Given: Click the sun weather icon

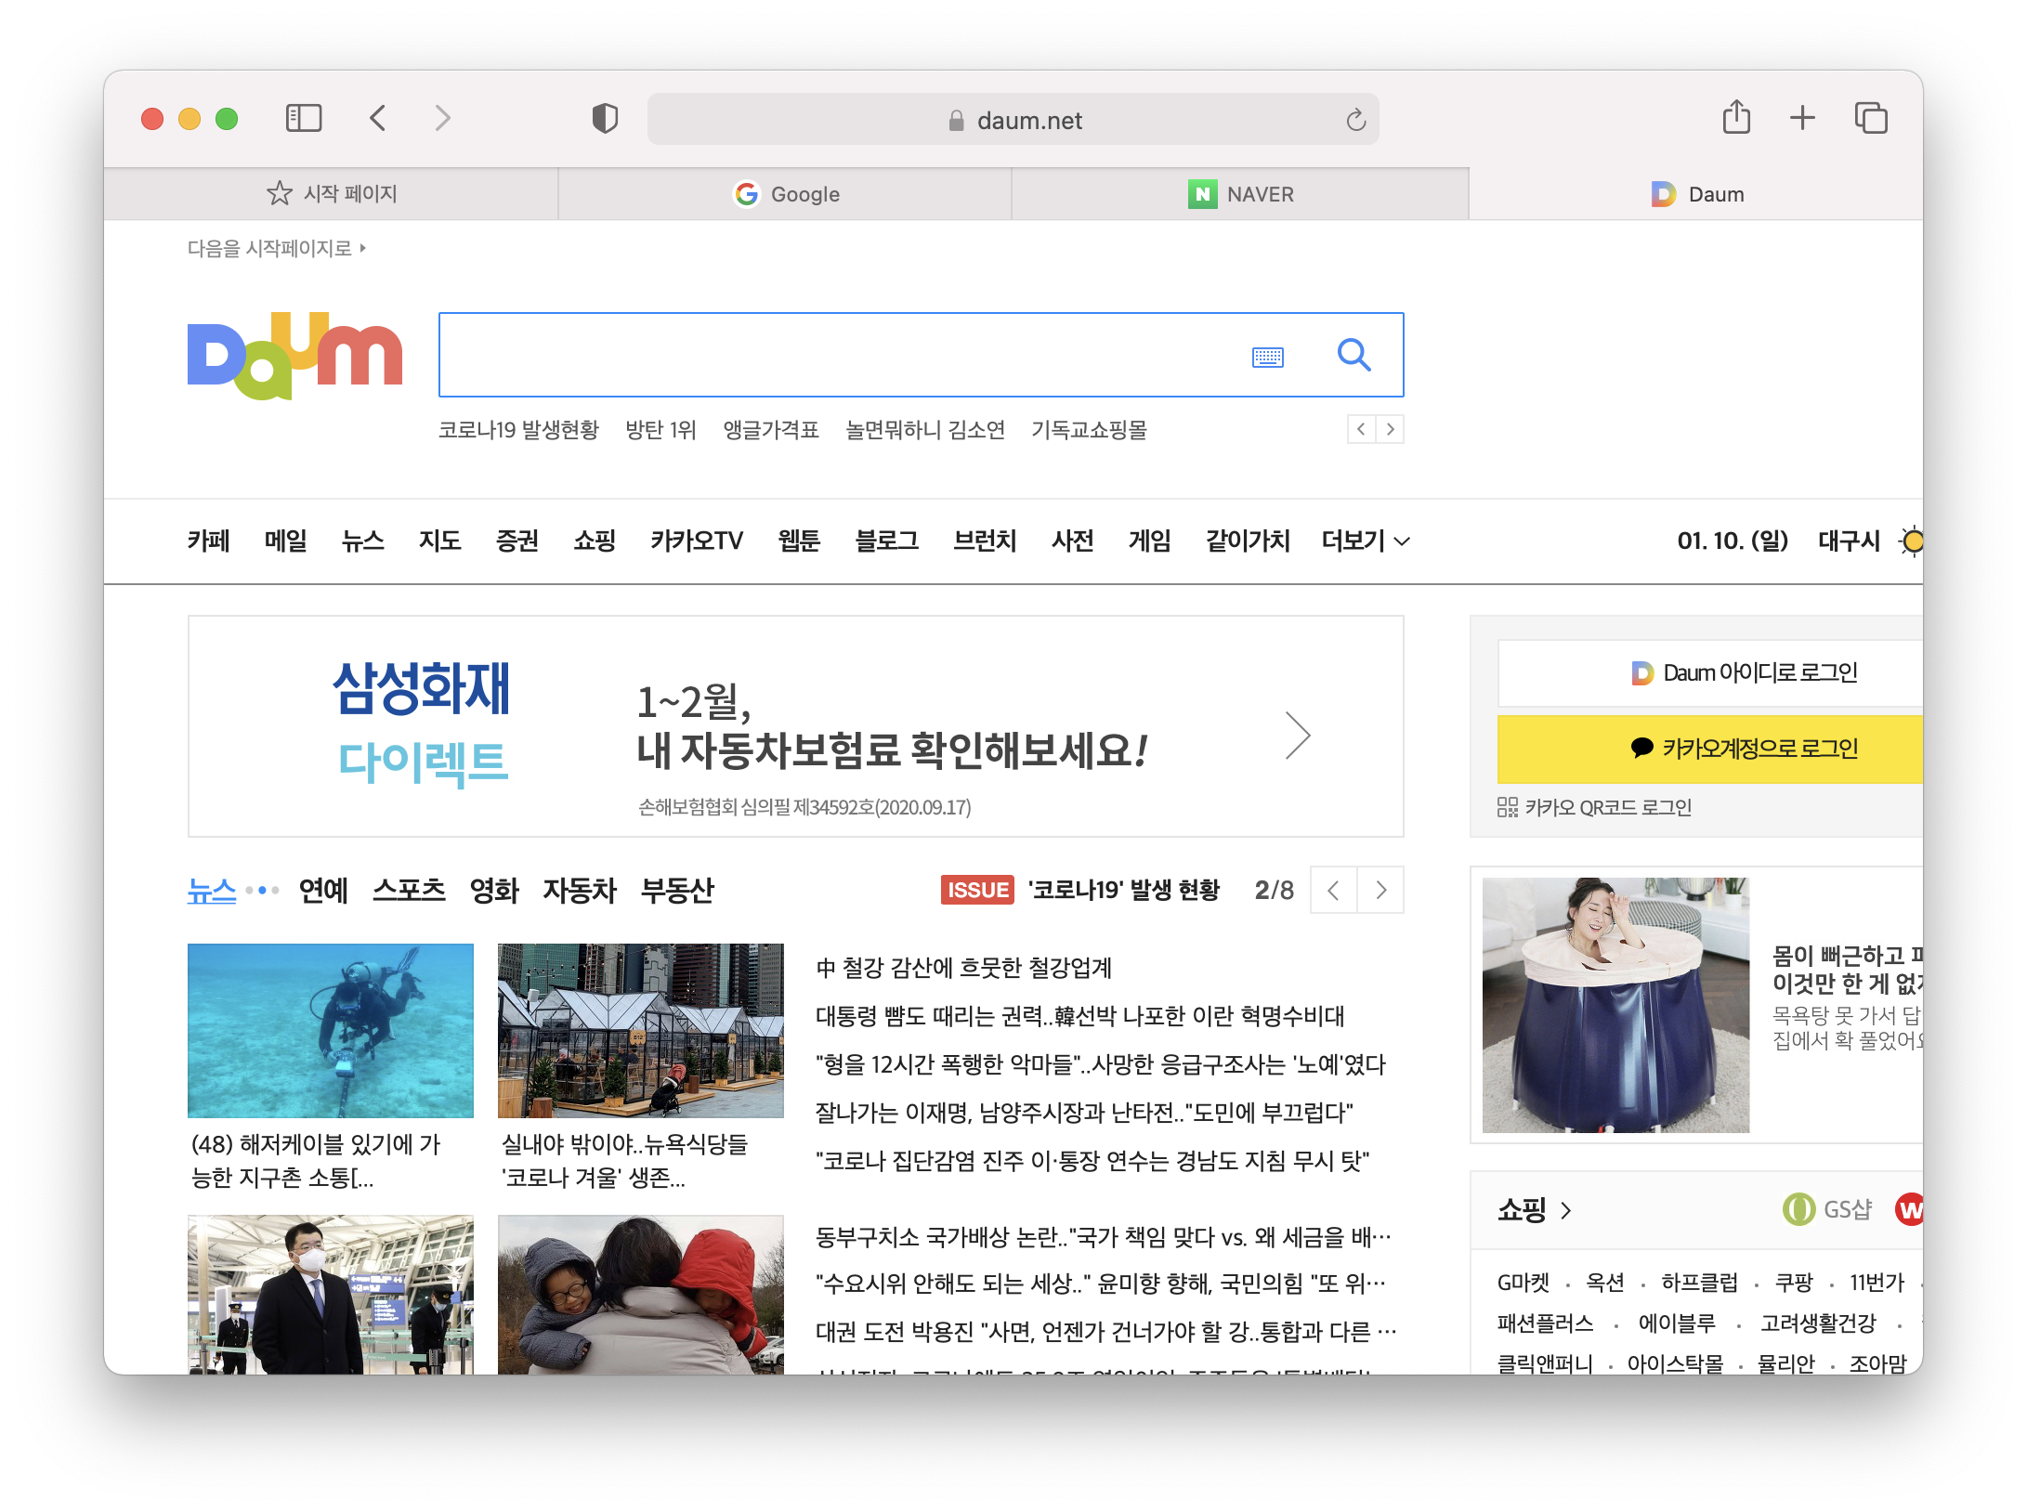Looking at the screenshot, I should [x=1911, y=541].
